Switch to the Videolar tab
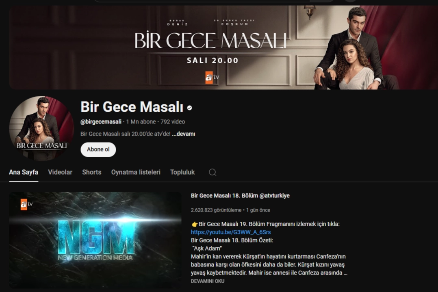The height and width of the screenshot is (292, 438). click(x=60, y=172)
